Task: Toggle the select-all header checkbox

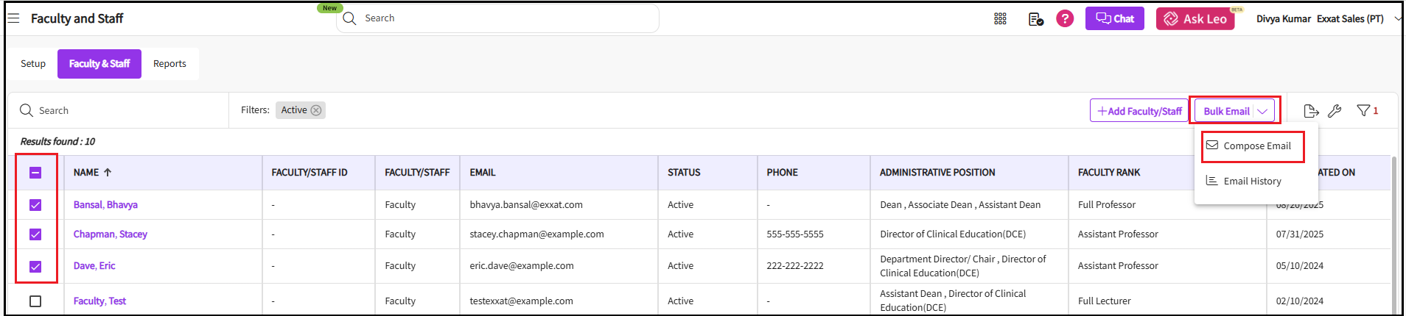Action: pyautogui.click(x=35, y=173)
